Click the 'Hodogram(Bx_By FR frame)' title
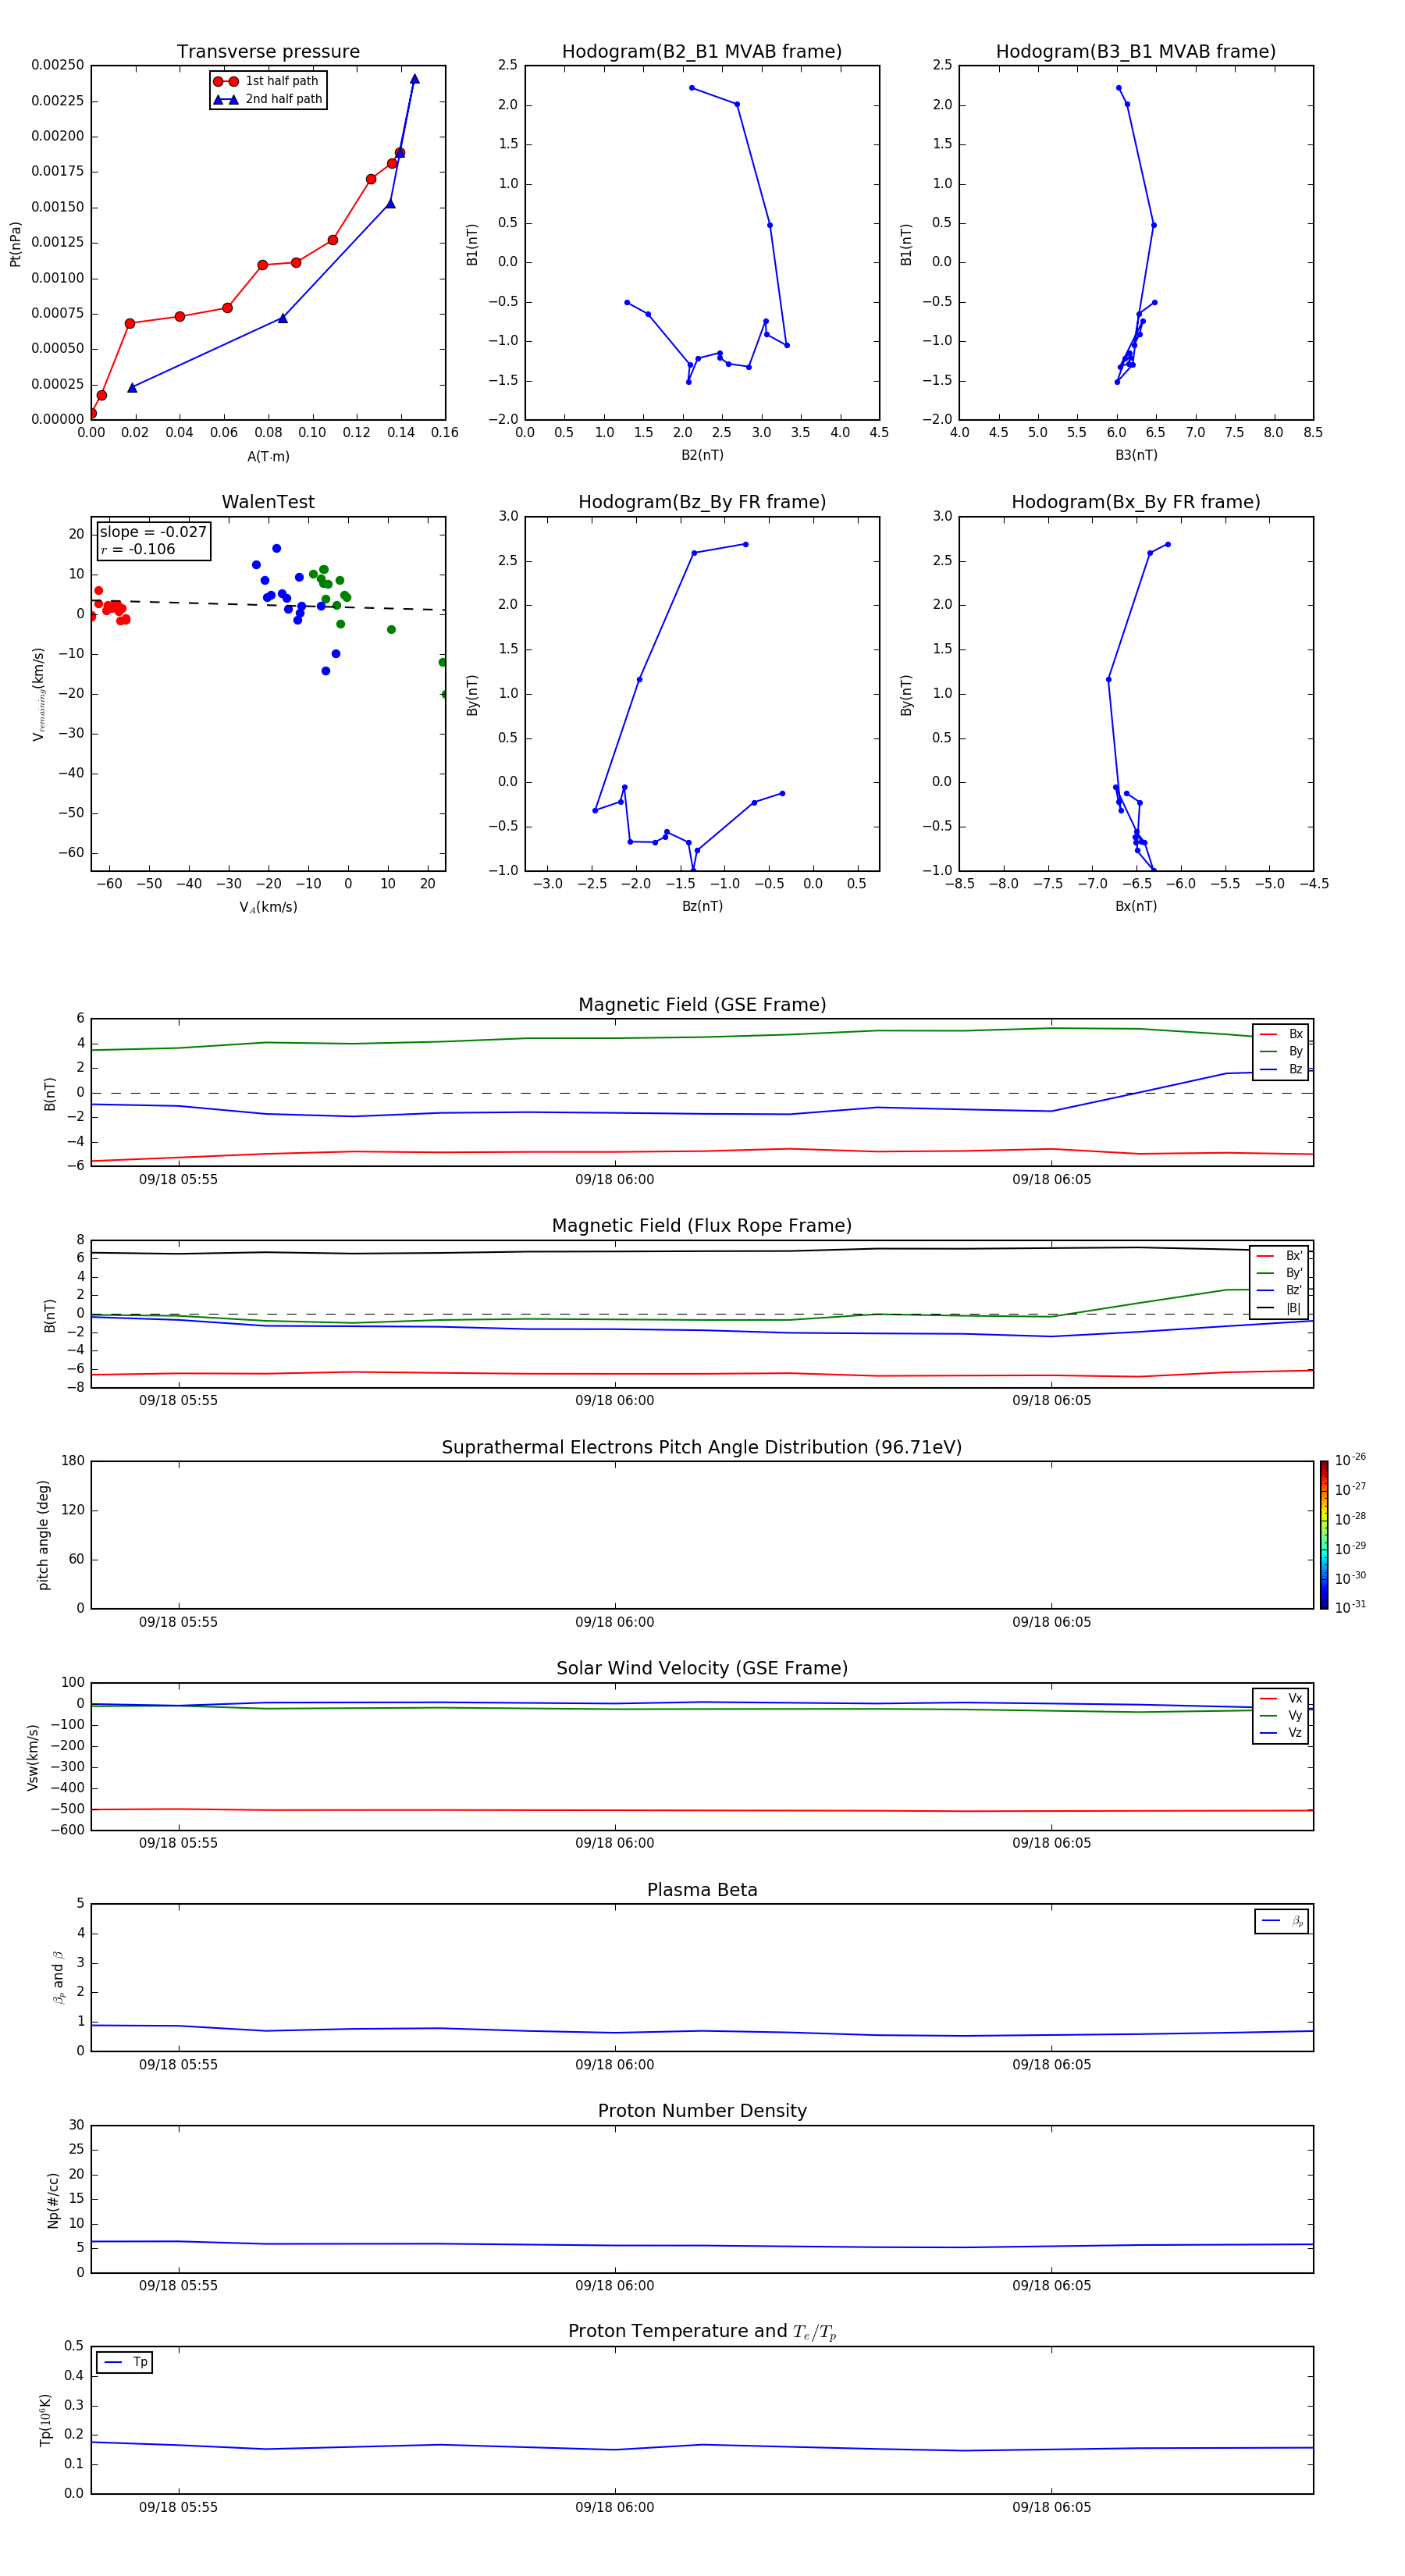This screenshot has width=1405, height=2576. (x=1136, y=502)
